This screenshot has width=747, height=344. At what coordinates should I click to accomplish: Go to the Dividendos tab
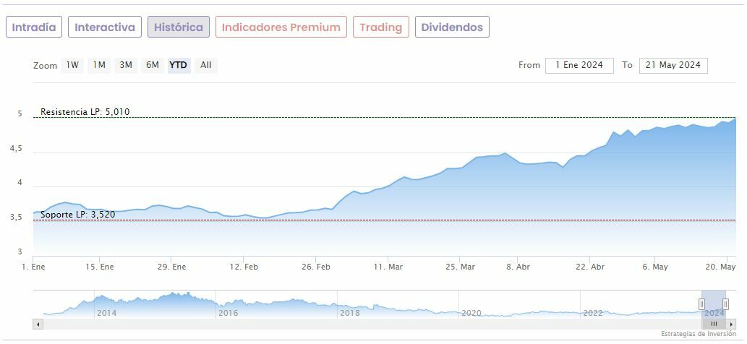coord(452,27)
